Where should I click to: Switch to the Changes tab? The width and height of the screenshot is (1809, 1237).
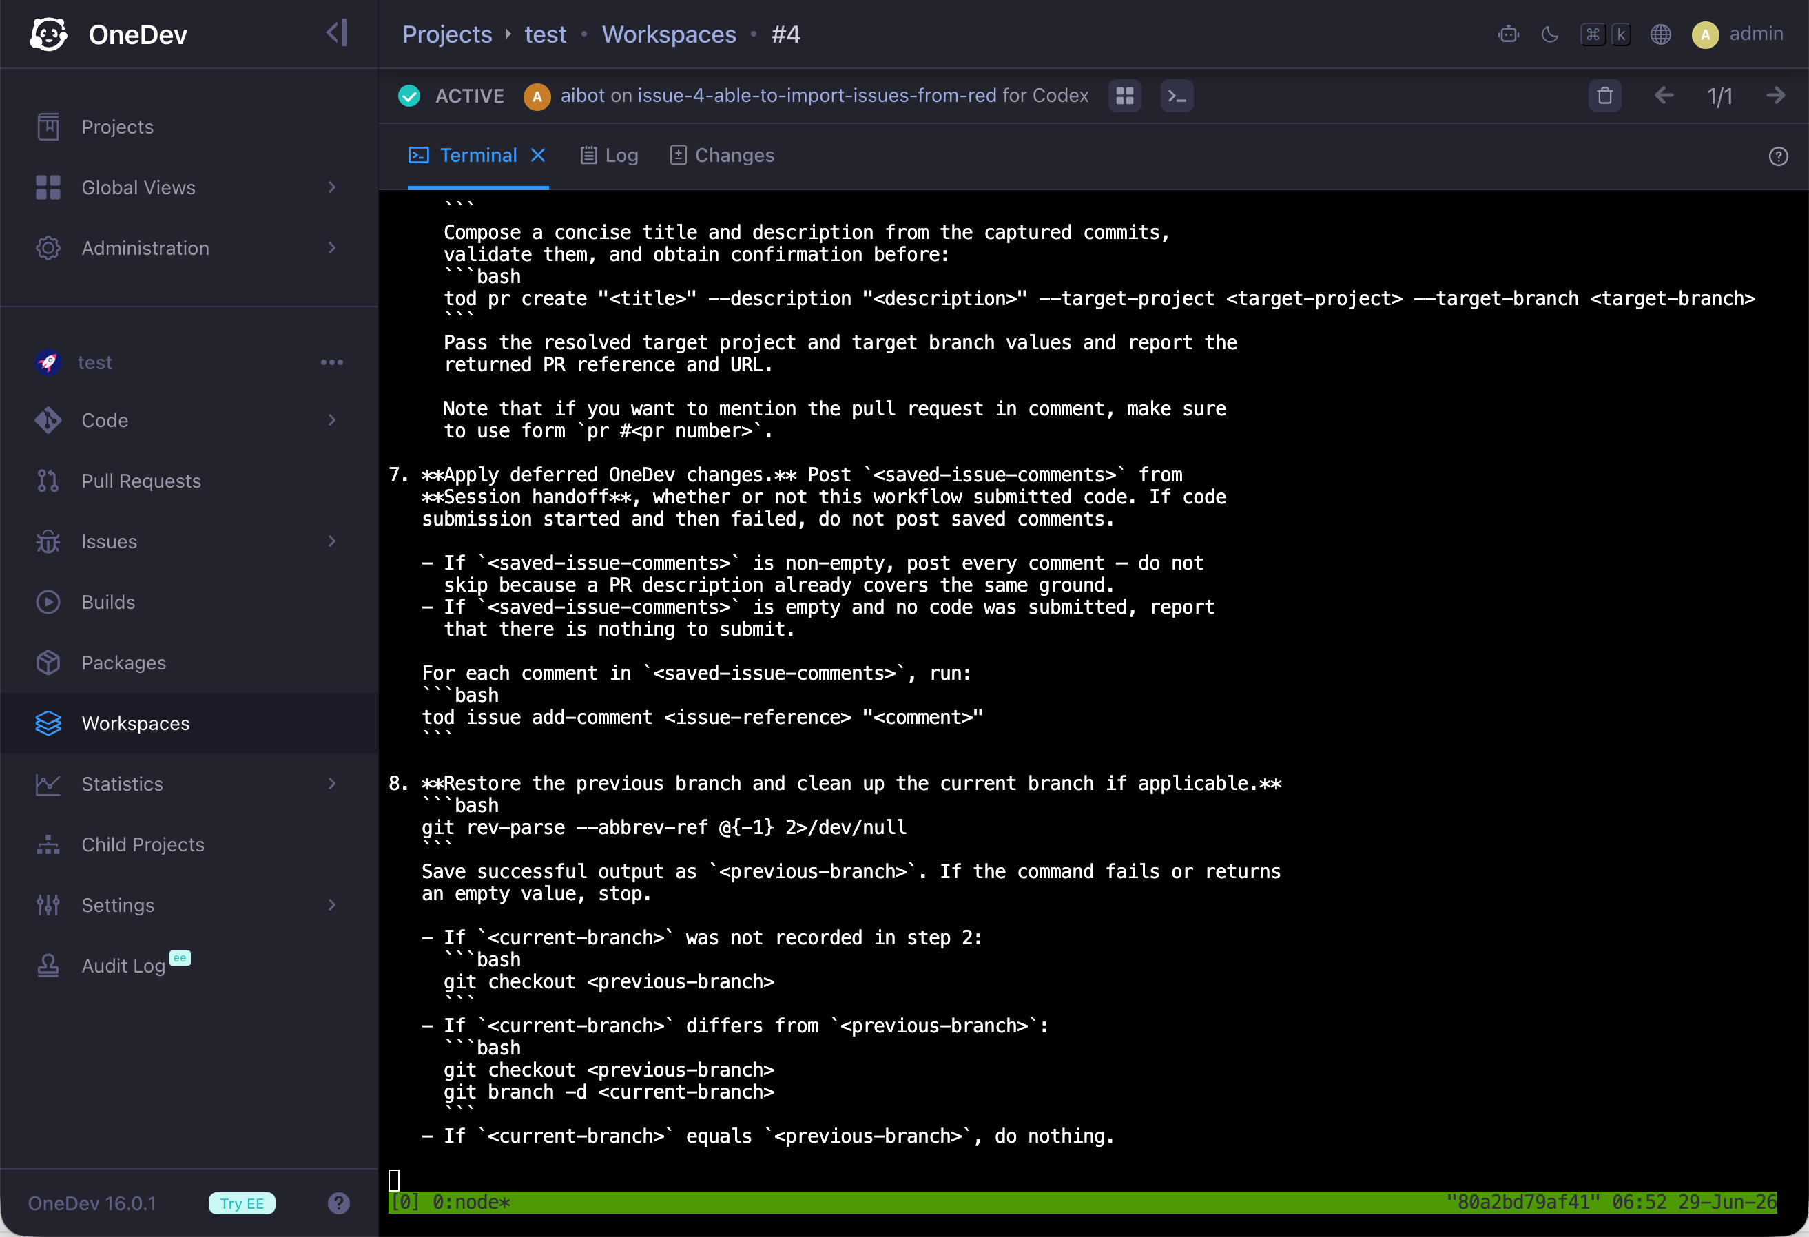(721, 156)
